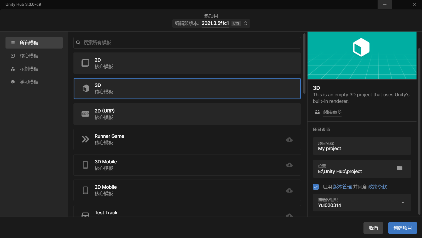
Task: Download the Runner Game template via cloud icon
Action: (x=289, y=140)
